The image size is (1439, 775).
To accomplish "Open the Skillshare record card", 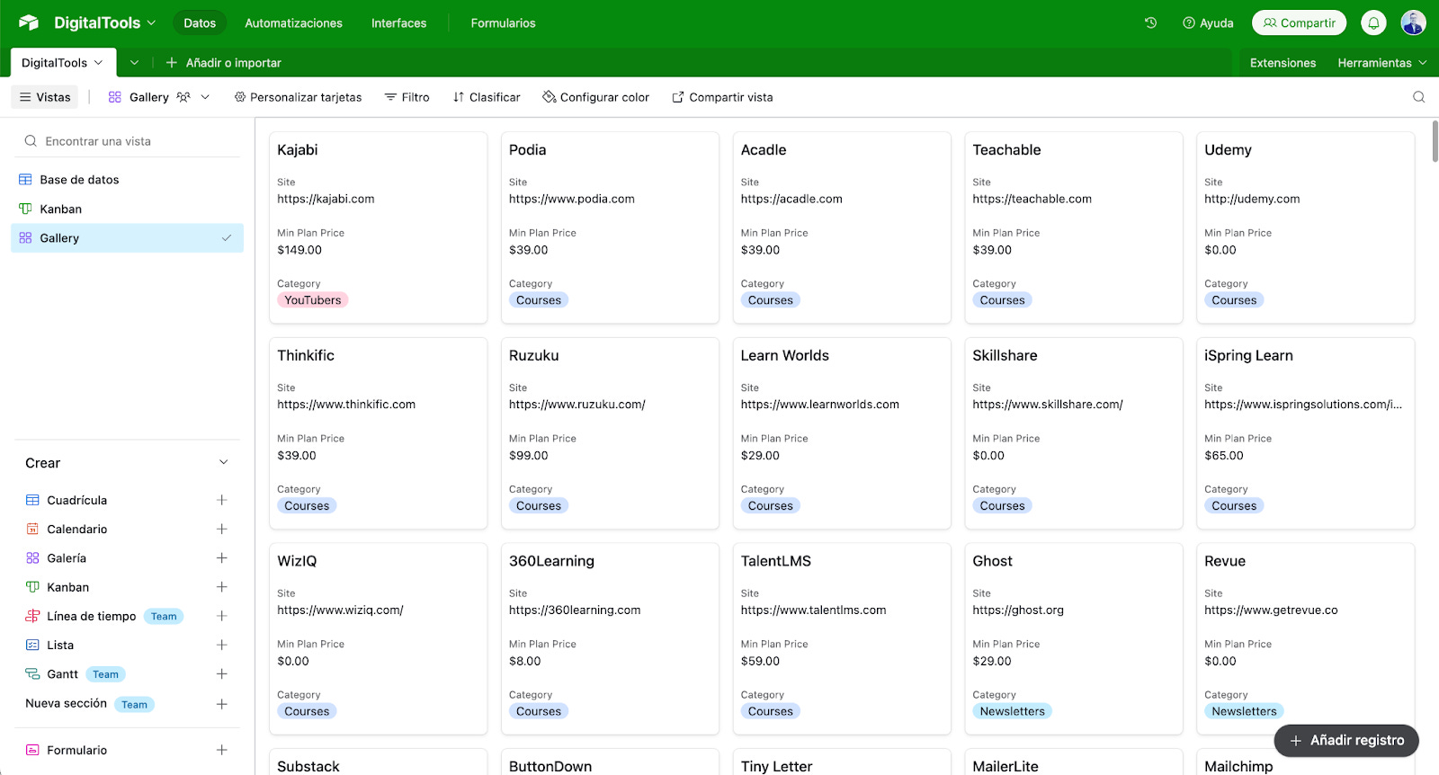I will click(x=1073, y=433).
